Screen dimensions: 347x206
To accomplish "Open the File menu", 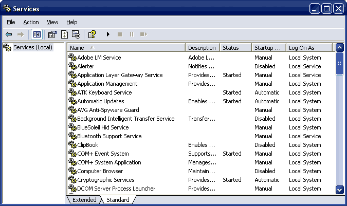I will (x=11, y=22).
